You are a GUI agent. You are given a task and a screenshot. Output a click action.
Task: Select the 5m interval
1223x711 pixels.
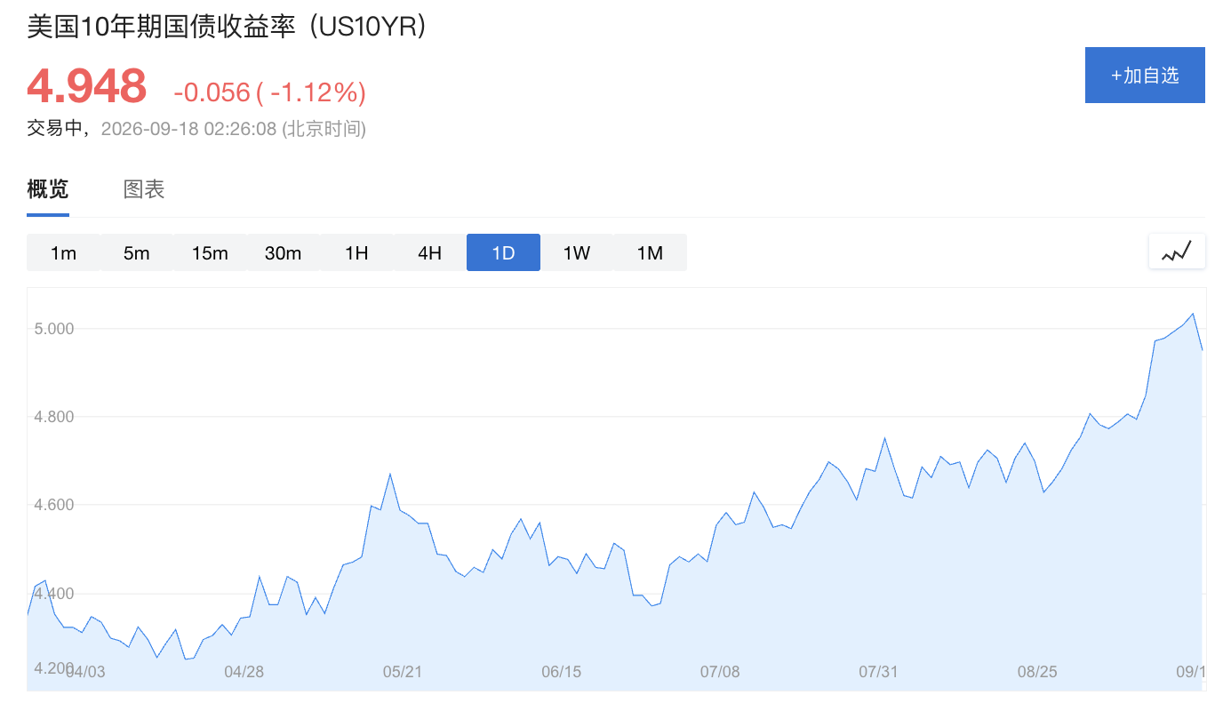pos(136,252)
